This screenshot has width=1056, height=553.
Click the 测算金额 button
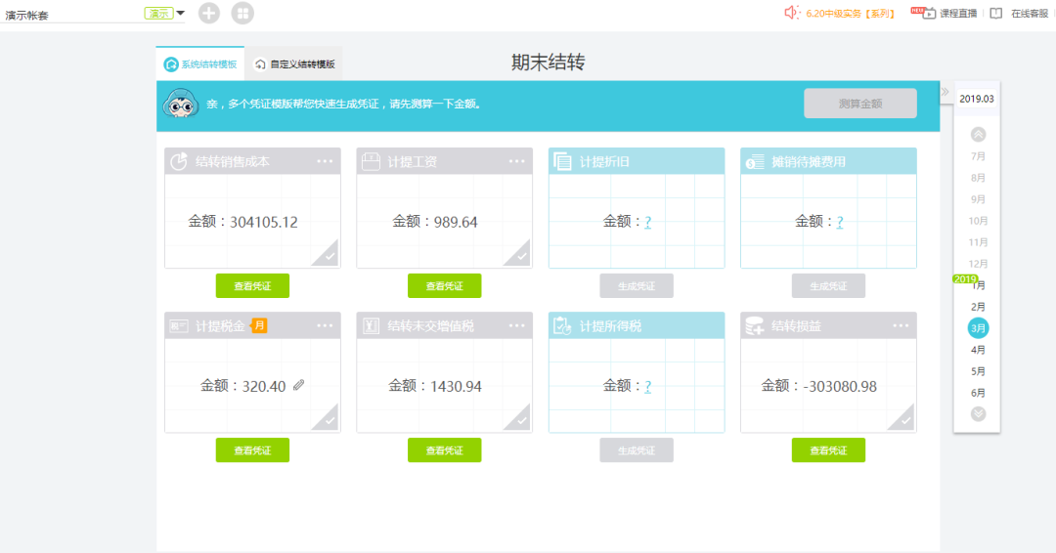(x=859, y=104)
